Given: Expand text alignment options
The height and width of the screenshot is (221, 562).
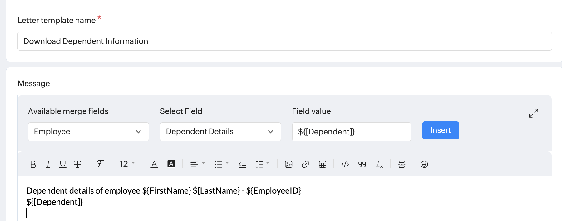Looking at the screenshot, I should tap(197, 164).
